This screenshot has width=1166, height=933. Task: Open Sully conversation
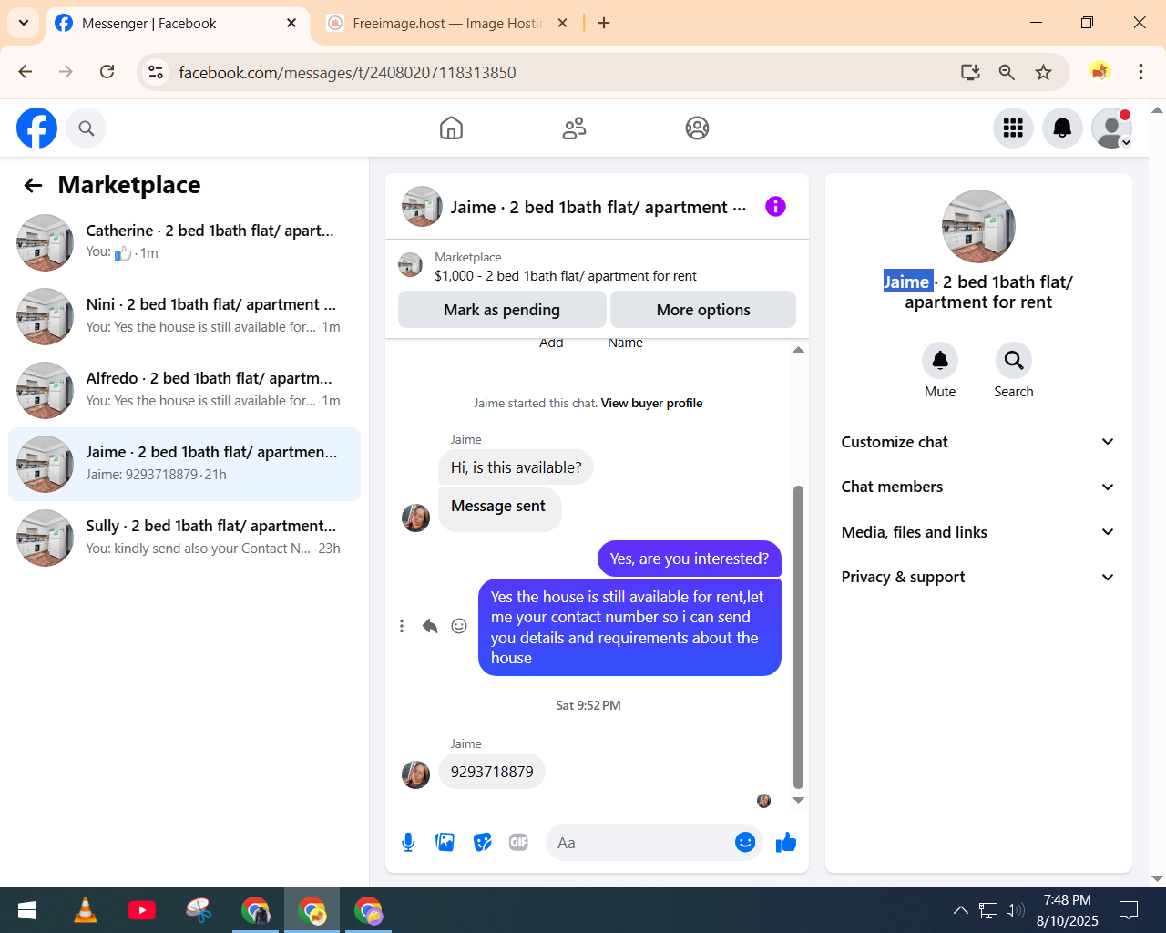185,538
